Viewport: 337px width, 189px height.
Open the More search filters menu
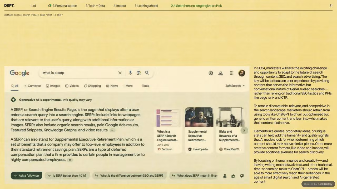click(128, 86)
